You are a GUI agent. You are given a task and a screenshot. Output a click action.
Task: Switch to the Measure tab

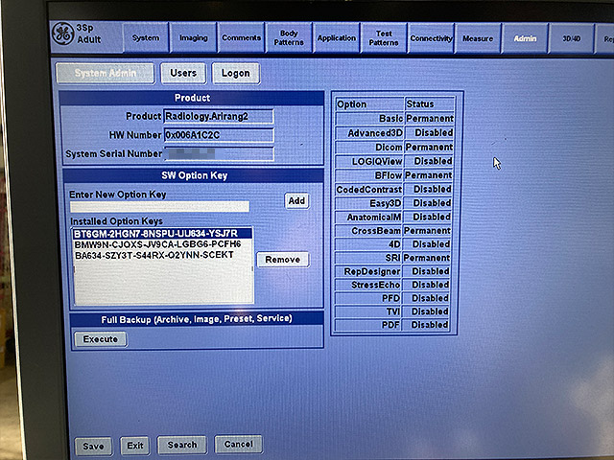pos(478,38)
